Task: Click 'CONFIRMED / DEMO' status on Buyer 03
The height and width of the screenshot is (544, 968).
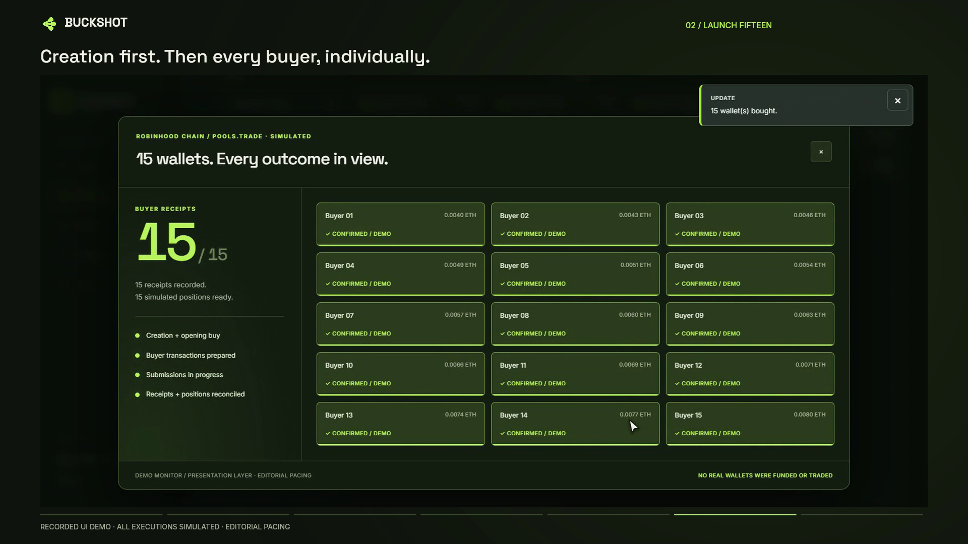Action: (x=711, y=234)
